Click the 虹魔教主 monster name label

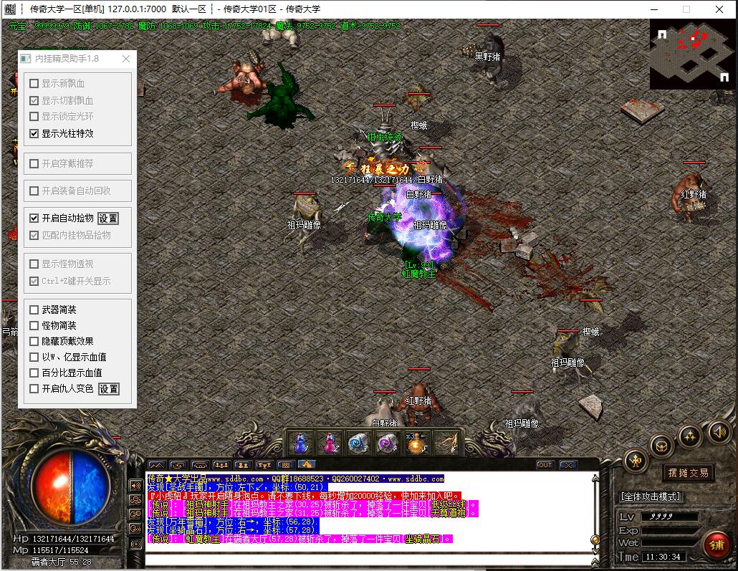click(418, 274)
